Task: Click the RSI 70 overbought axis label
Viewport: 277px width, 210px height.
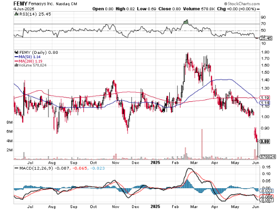Action: 263,24
